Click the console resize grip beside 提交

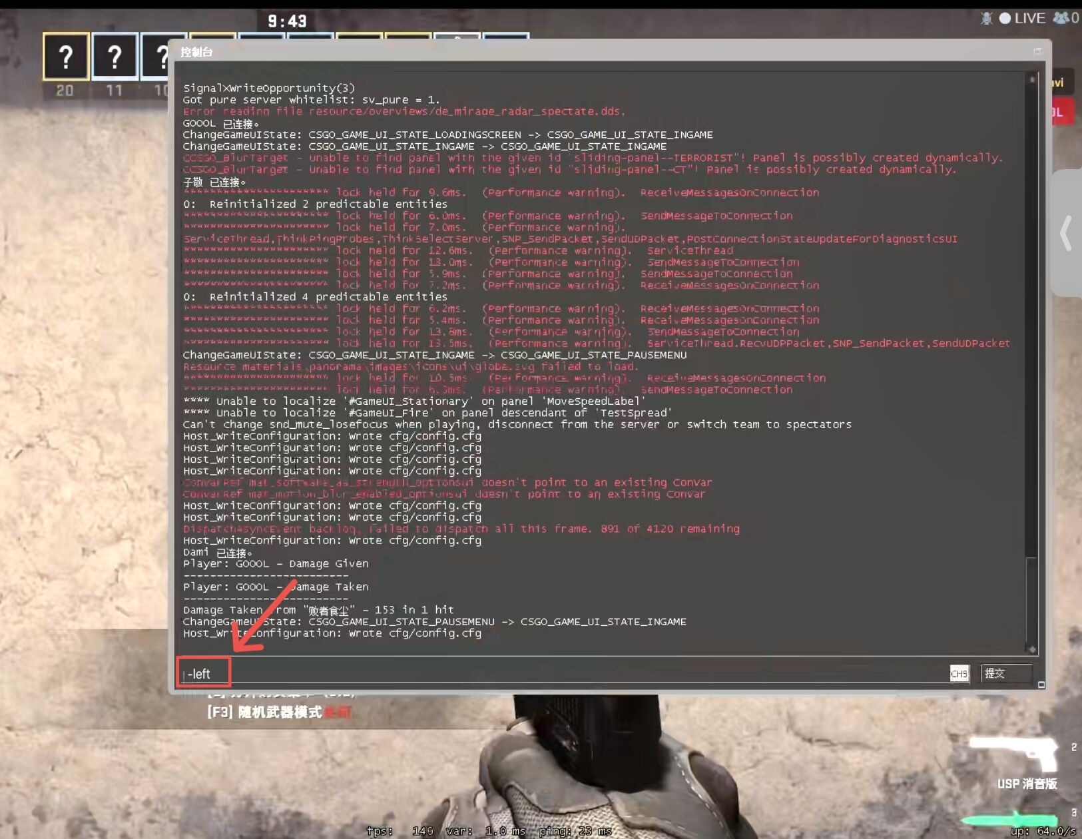1041,685
